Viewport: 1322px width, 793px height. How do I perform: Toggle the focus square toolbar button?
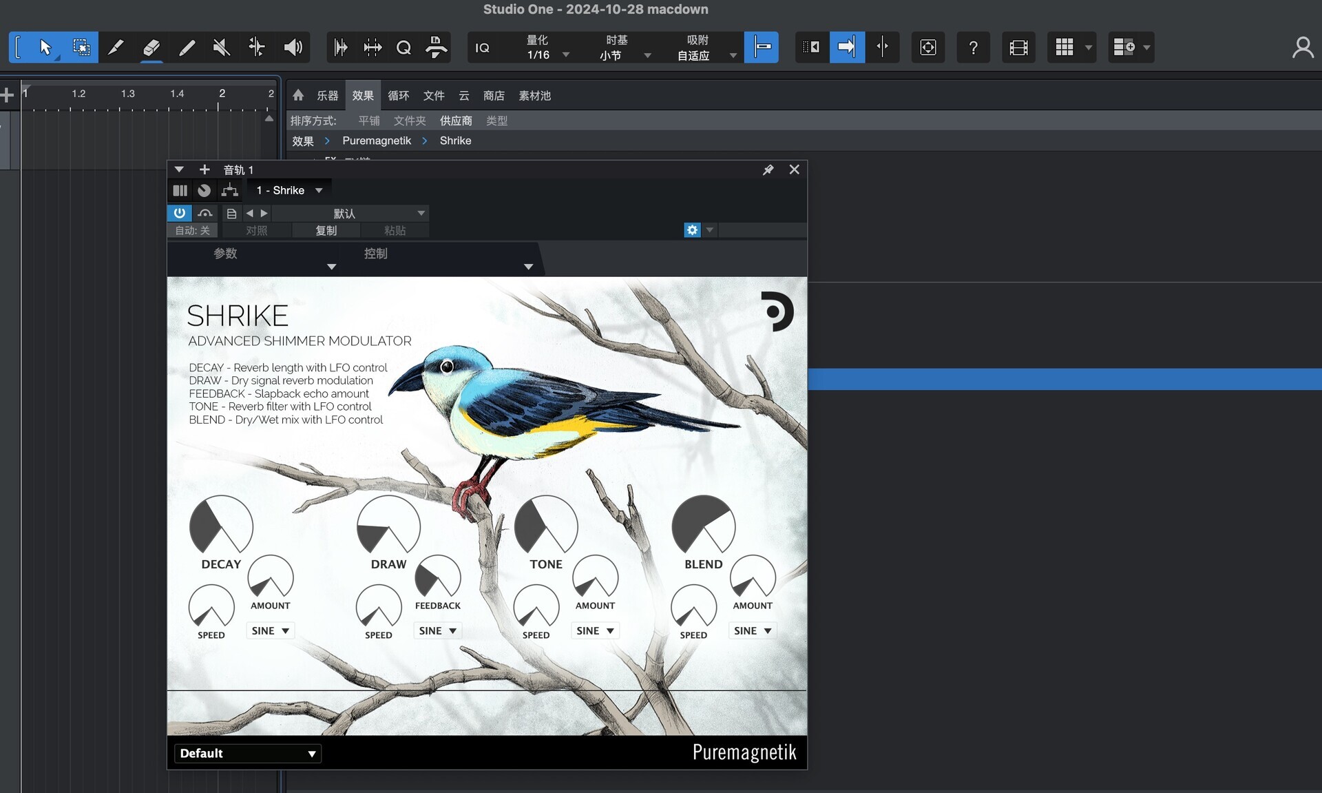coord(927,48)
